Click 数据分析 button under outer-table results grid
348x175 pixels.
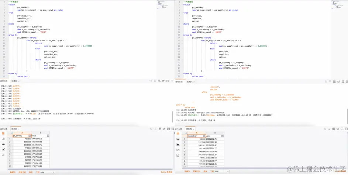coord(22,172)
